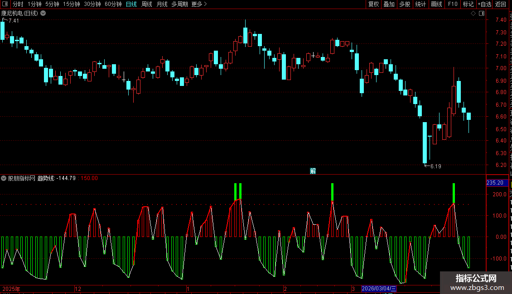
Task: Click the 7.00 price axis label
Action: (x=501, y=68)
